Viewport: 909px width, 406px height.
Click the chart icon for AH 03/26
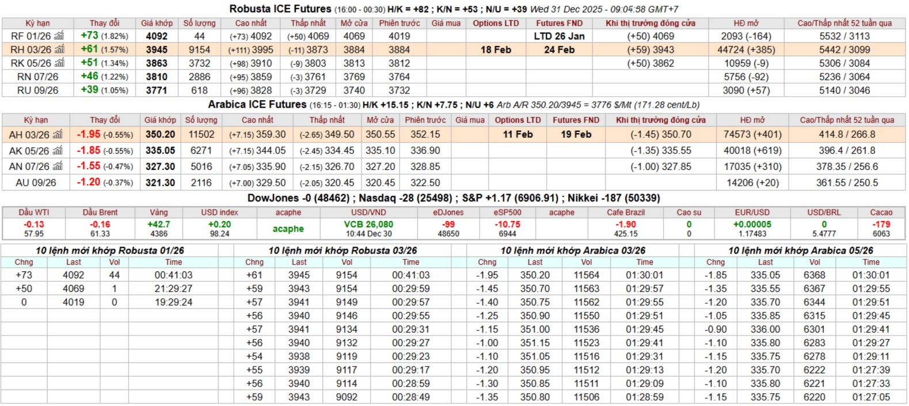tap(58, 135)
